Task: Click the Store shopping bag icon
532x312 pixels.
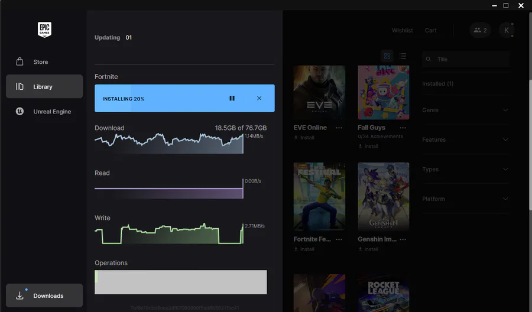Action: tap(20, 61)
